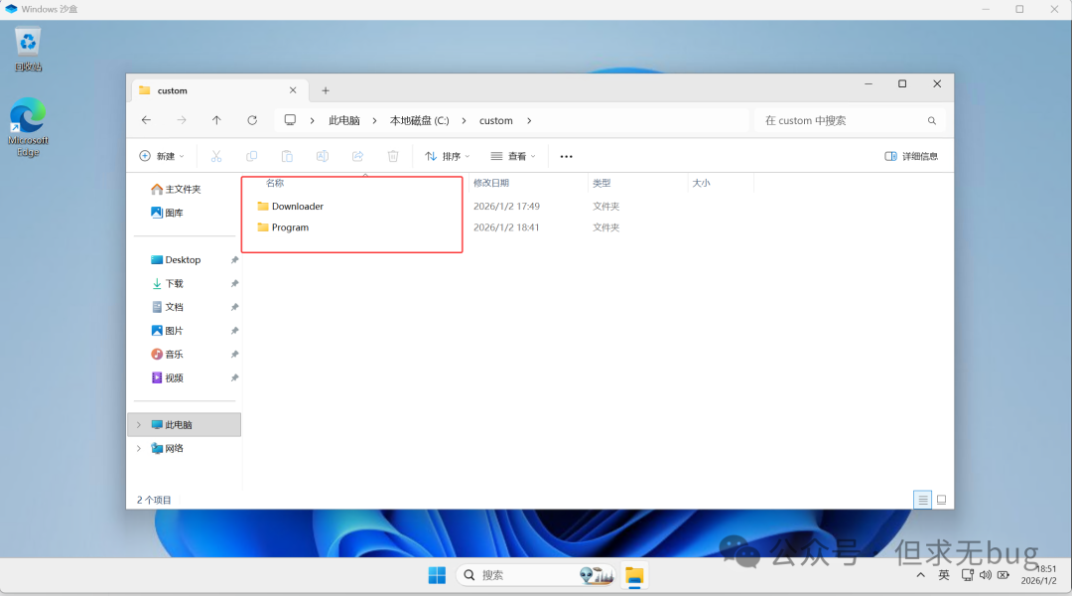Click the Paste clipboard icon
The height and width of the screenshot is (596, 1072).
click(x=287, y=156)
